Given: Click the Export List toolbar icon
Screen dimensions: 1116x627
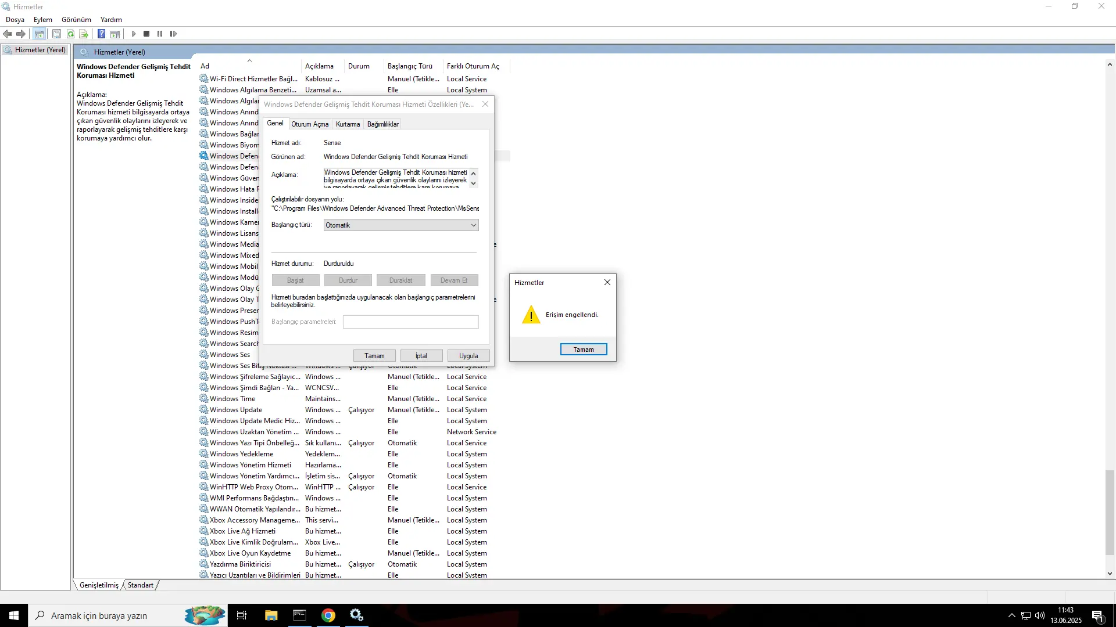Looking at the screenshot, I should [x=84, y=34].
